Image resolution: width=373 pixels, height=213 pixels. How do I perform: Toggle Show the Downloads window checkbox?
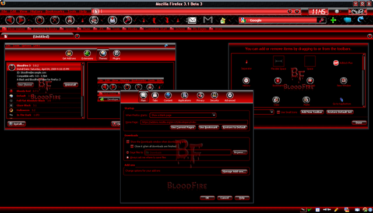tap(128, 142)
